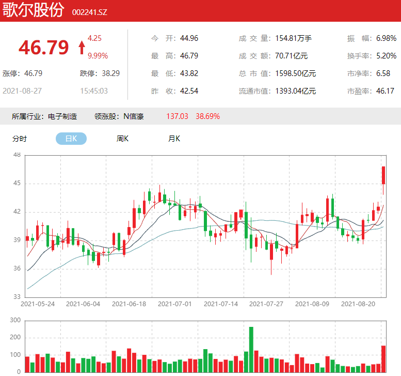Click the tallest green volume bar

click(x=251, y=350)
